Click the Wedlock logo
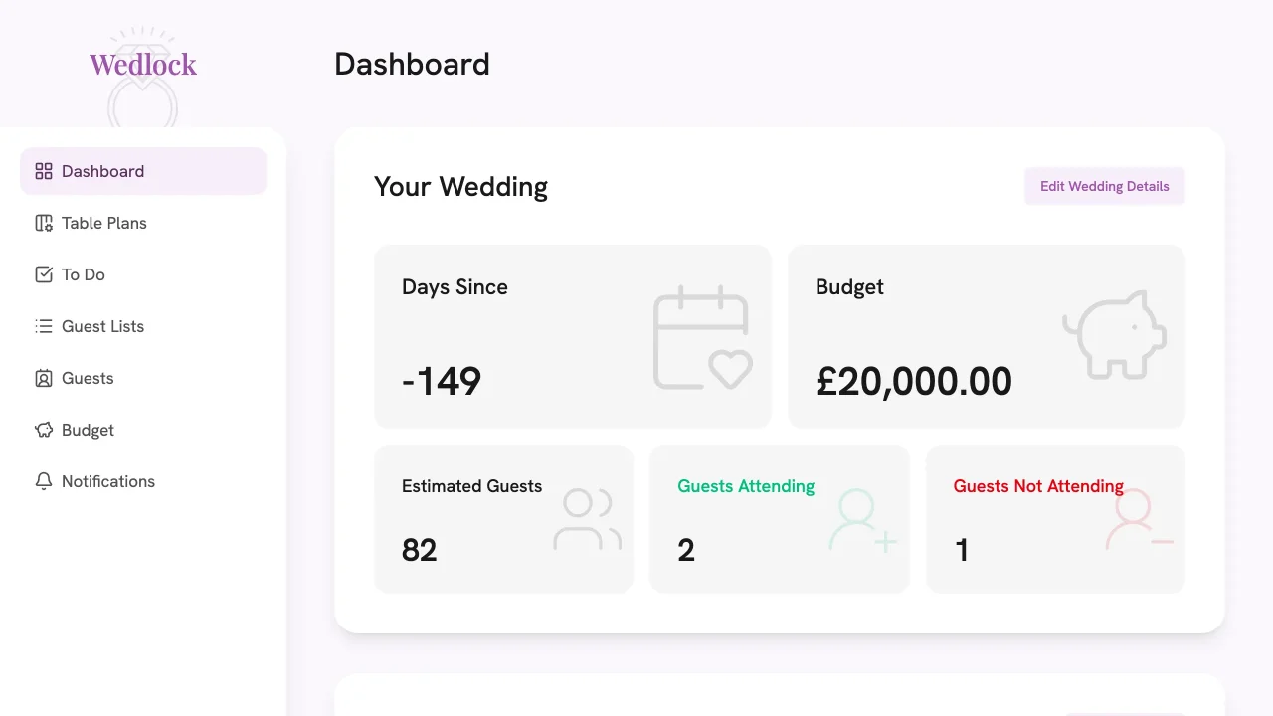The image size is (1273, 716). (x=143, y=66)
